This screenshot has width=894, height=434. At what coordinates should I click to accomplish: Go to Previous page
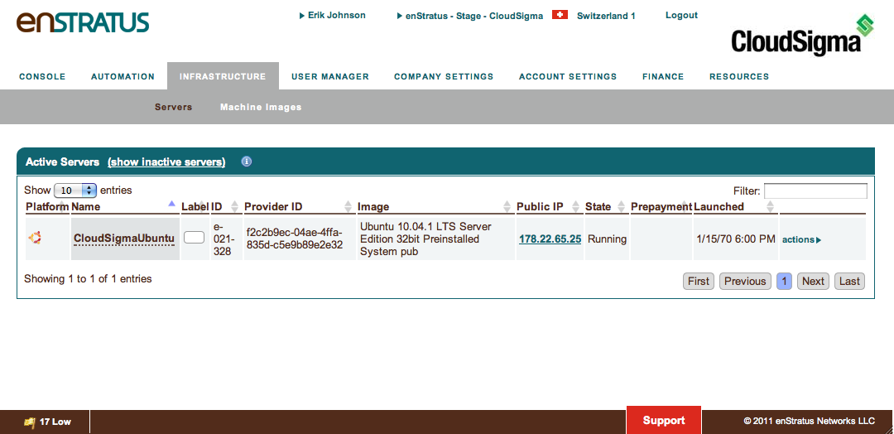[x=745, y=281]
